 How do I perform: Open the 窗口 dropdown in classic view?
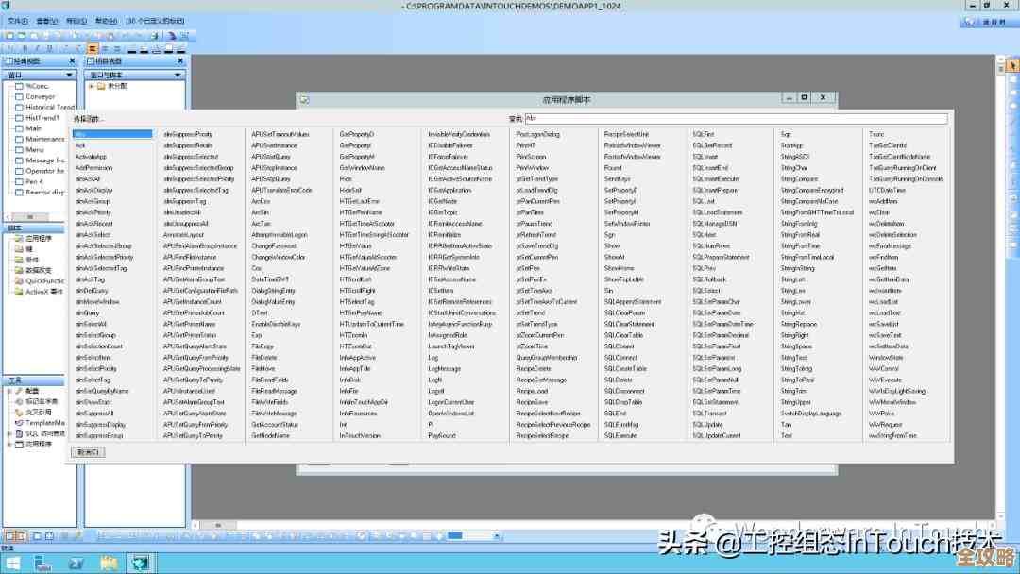pos(69,75)
